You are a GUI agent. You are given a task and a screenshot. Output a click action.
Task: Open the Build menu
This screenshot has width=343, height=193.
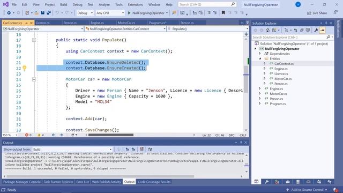pos(64,4)
